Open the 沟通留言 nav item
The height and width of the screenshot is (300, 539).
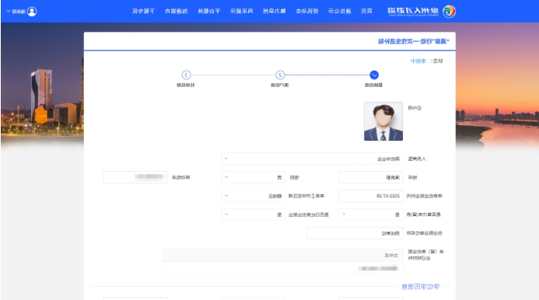pos(176,11)
